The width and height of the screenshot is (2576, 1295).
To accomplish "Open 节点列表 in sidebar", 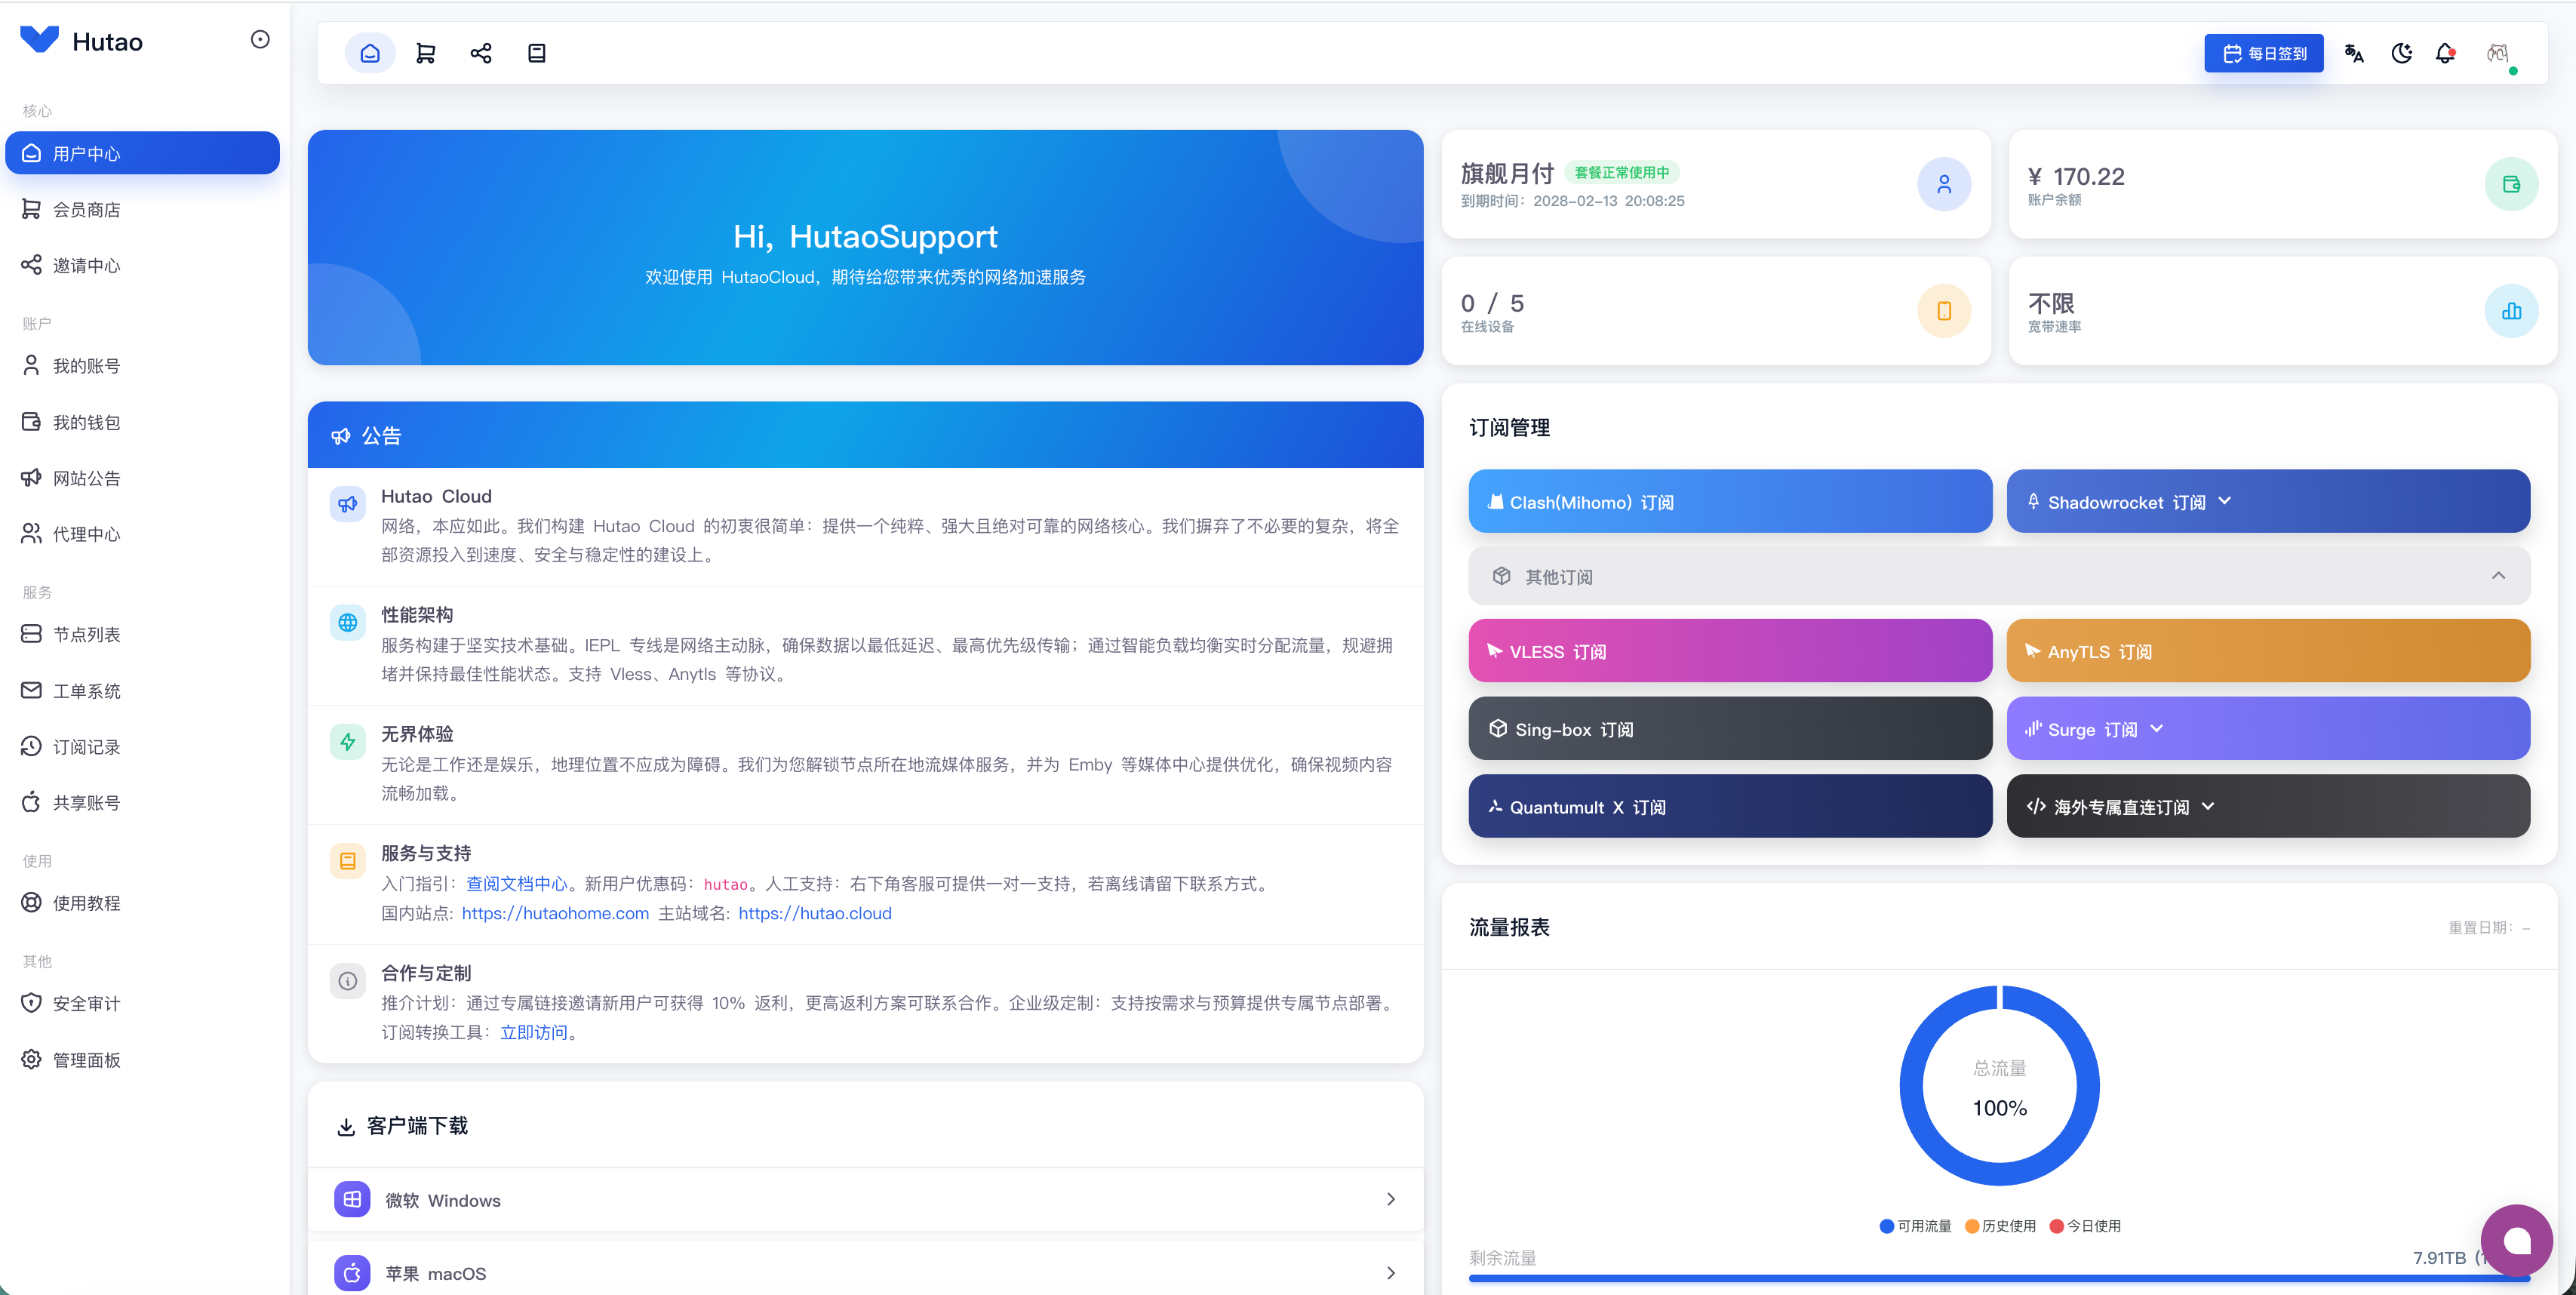I will click(143, 634).
